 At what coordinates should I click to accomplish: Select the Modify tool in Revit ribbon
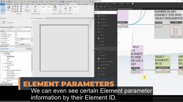(3, 9)
